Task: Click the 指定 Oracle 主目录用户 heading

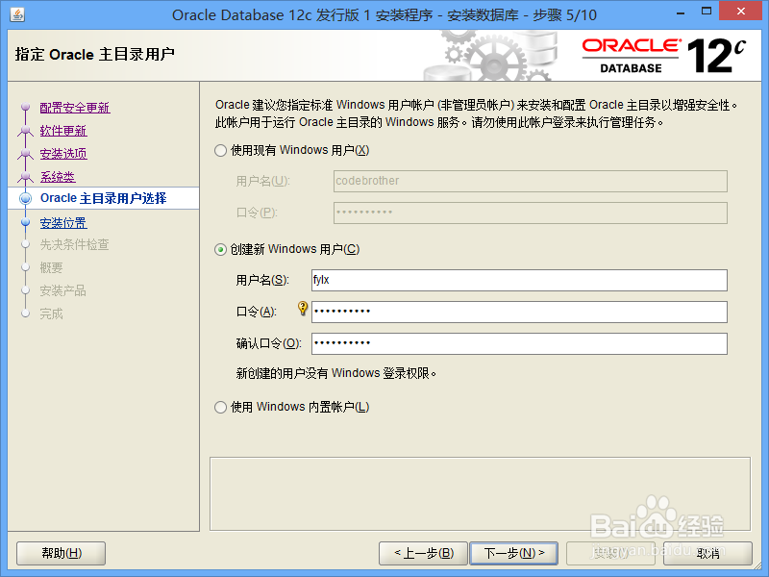Action: (x=94, y=55)
